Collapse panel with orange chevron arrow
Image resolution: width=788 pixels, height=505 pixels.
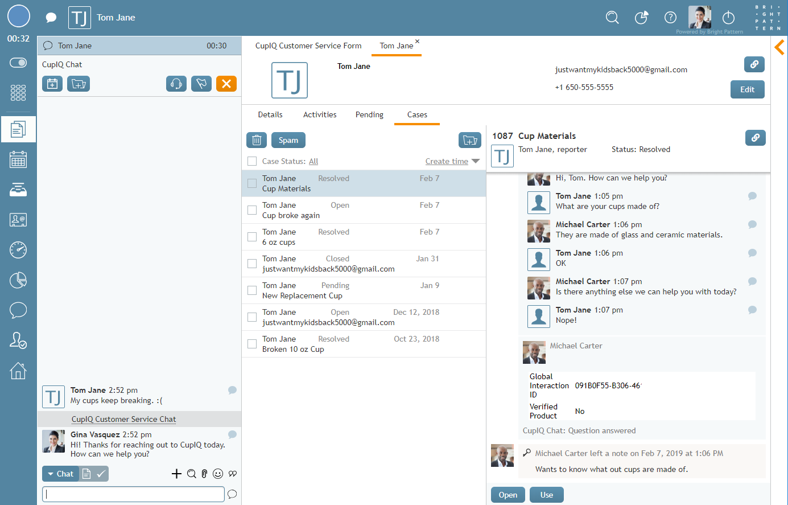(779, 47)
